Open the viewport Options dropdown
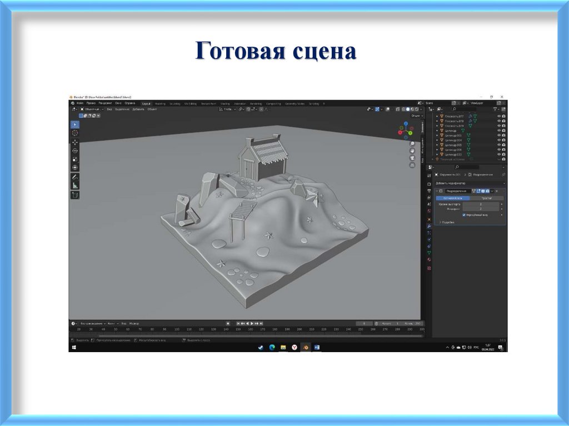The image size is (569, 426). (x=417, y=116)
